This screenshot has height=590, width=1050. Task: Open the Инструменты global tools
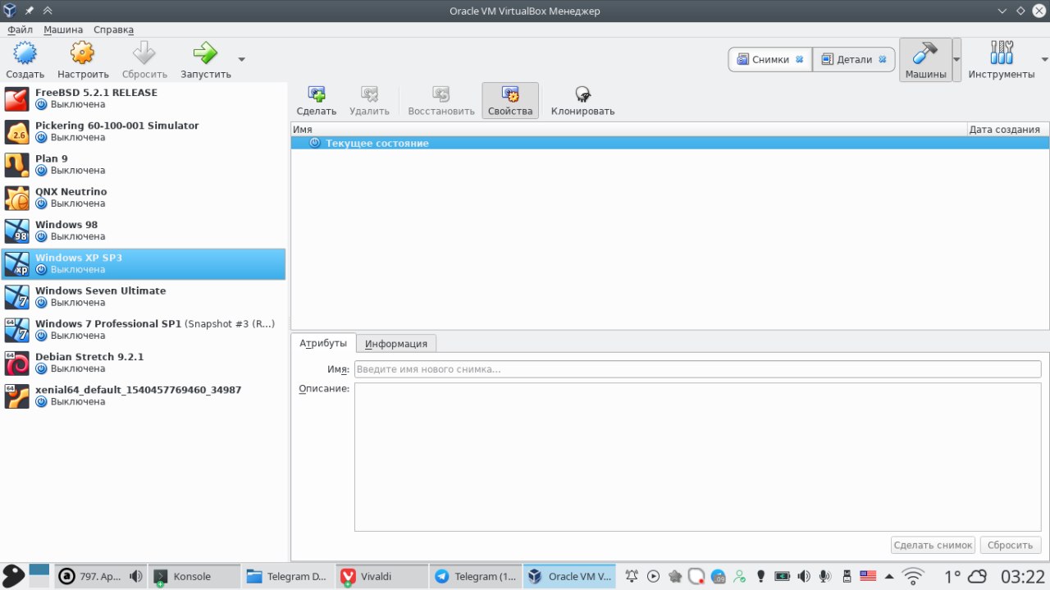[x=1001, y=60]
